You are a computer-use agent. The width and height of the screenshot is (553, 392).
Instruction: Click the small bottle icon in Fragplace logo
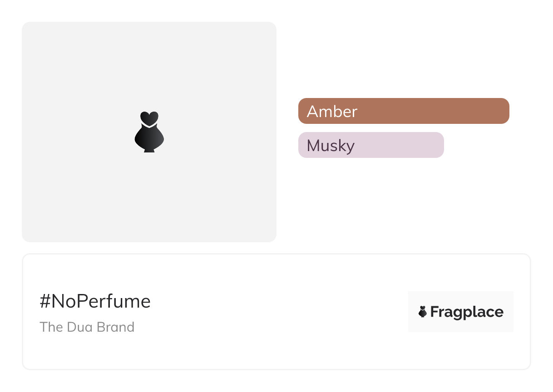pyautogui.click(x=423, y=312)
